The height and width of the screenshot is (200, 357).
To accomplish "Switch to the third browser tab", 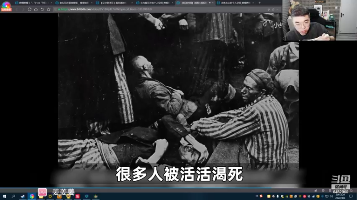I will (114, 3).
